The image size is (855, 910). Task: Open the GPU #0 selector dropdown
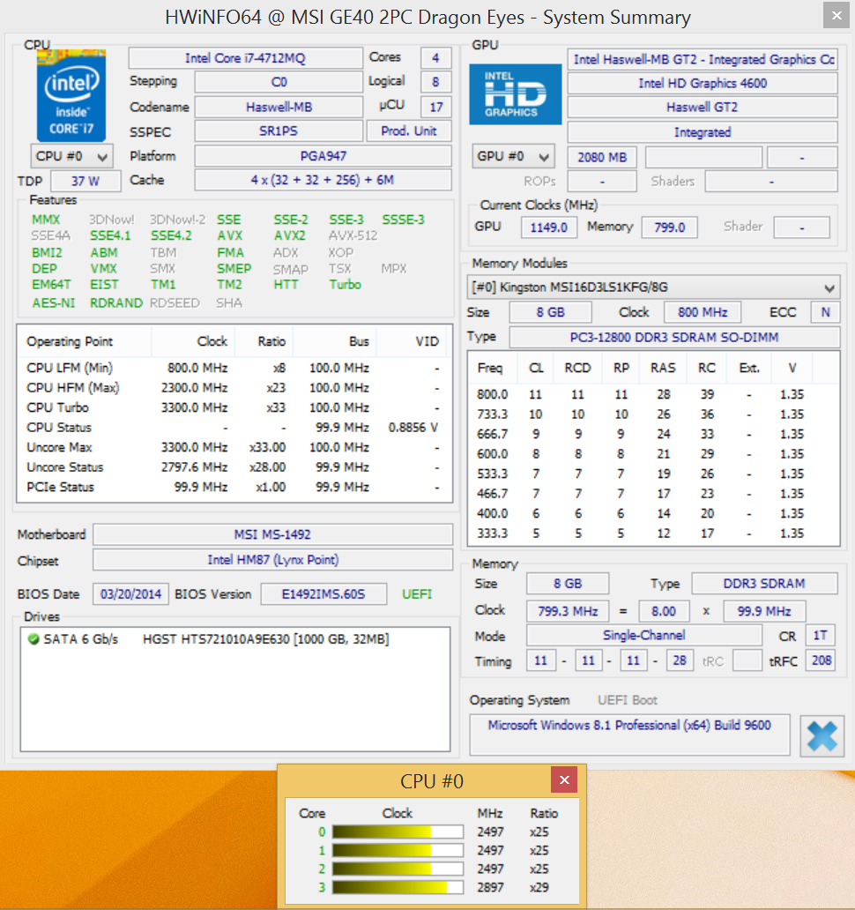click(513, 157)
